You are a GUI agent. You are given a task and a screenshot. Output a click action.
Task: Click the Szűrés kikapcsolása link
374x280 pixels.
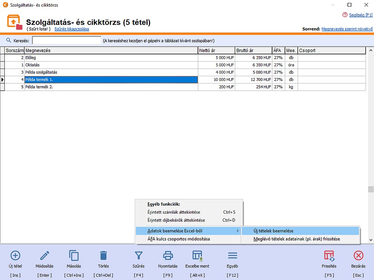72,29
